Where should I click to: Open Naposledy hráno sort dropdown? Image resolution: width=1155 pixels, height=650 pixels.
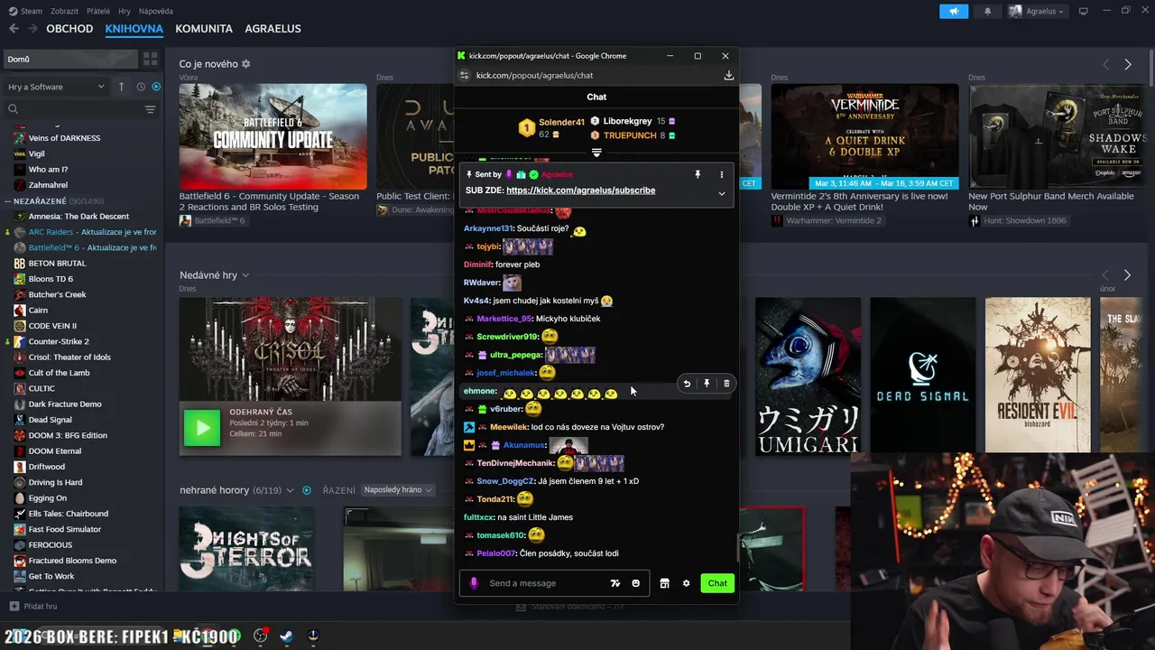[398, 490]
